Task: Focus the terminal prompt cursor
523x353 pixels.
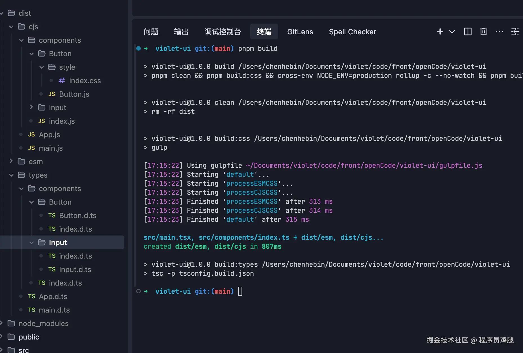Action: (x=240, y=291)
